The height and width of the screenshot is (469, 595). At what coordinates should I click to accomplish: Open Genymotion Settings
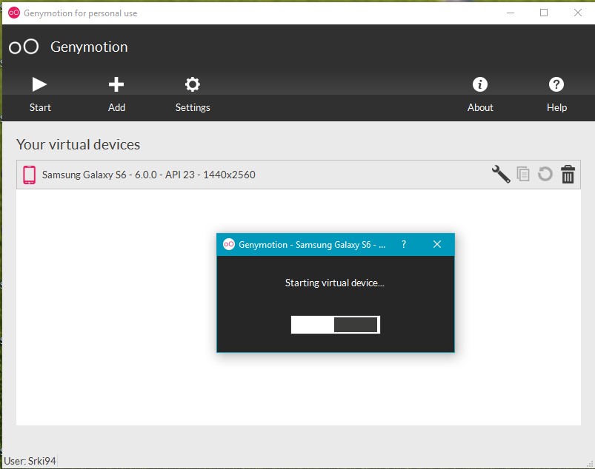pos(193,95)
